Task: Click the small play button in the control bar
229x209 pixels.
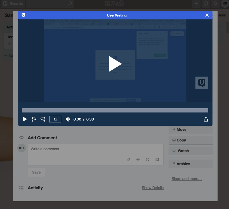Action: [x=24, y=119]
